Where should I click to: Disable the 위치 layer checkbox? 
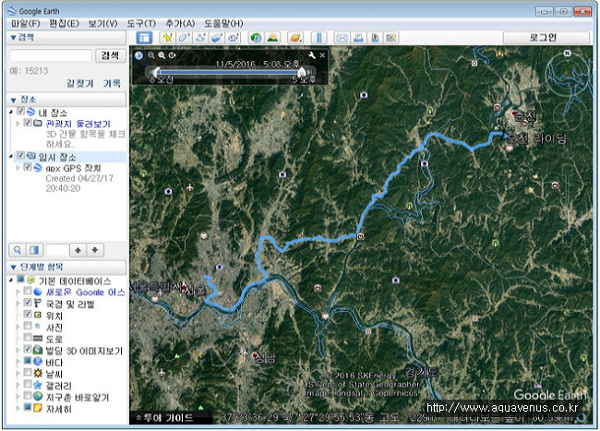click(28, 315)
